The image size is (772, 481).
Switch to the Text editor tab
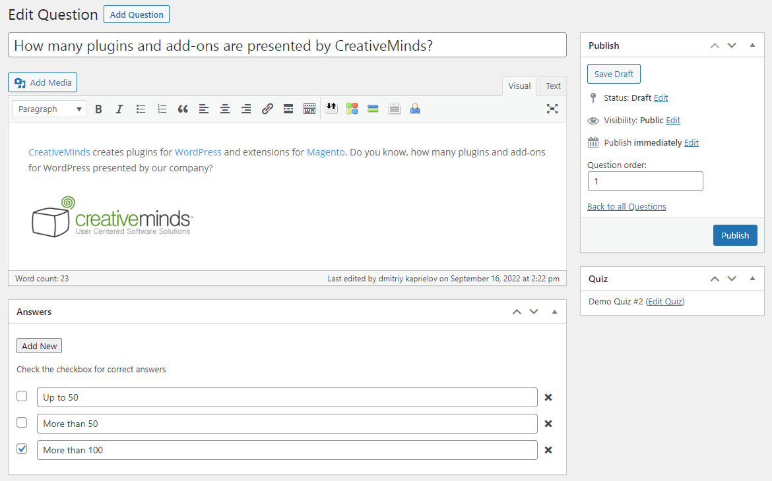click(553, 86)
